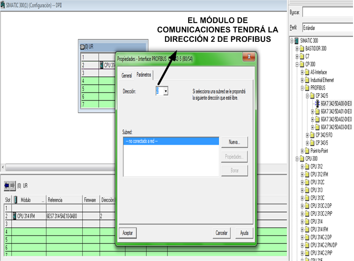Click the 6GK7 342-5DA01-0XE0 folder icon
This screenshot has width=354, height=261.
(318, 111)
